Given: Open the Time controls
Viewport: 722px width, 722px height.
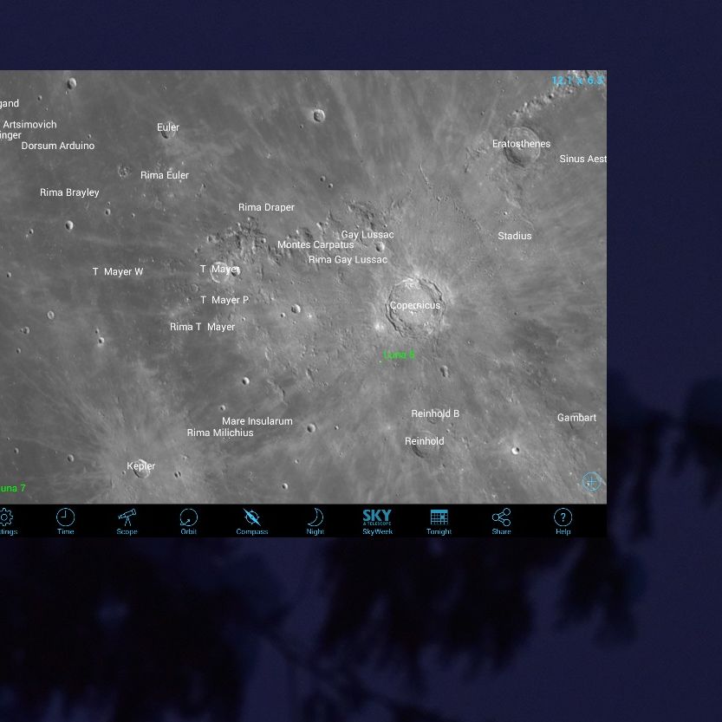Looking at the screenshot, I should click(x=65, y=521).
